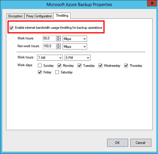Open the Work hours Mbps unit dropdown

tap(75, 39)
